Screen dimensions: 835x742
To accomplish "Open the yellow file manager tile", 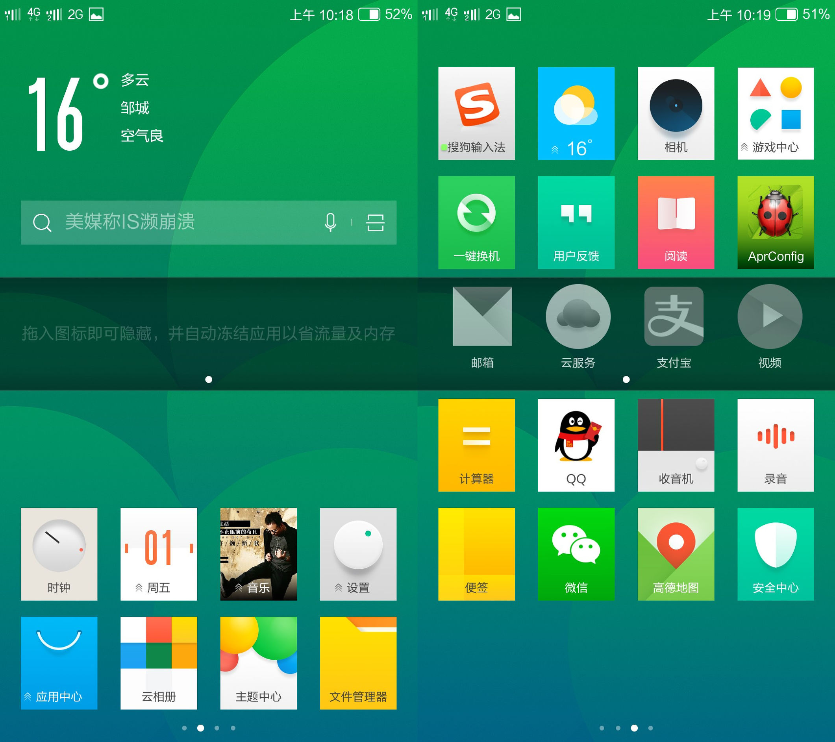I will 358,663.
